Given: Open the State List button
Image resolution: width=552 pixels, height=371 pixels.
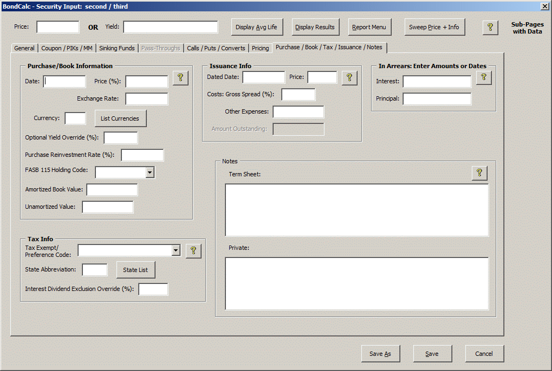Looking at the screenshot, I should pyautogui.click(x=135, y=270).
